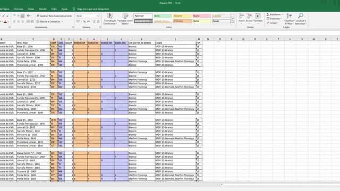Decrease font size with the small A icon
The image size is (340, 191).
click(7, 16)
